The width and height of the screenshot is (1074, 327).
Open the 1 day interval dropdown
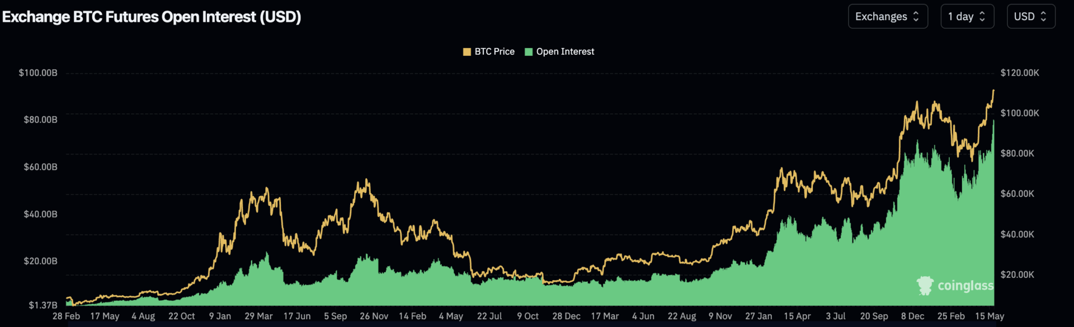[967, 16]
